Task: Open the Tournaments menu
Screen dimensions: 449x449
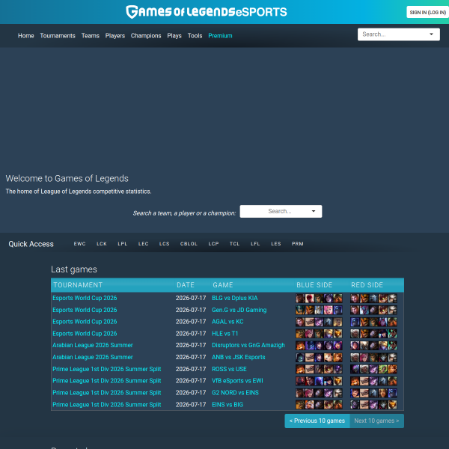Action: (58, 36)
